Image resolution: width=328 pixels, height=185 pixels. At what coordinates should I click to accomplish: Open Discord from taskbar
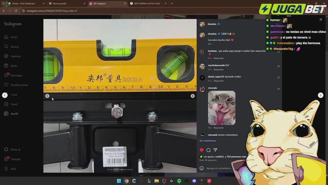coord(194,181)
